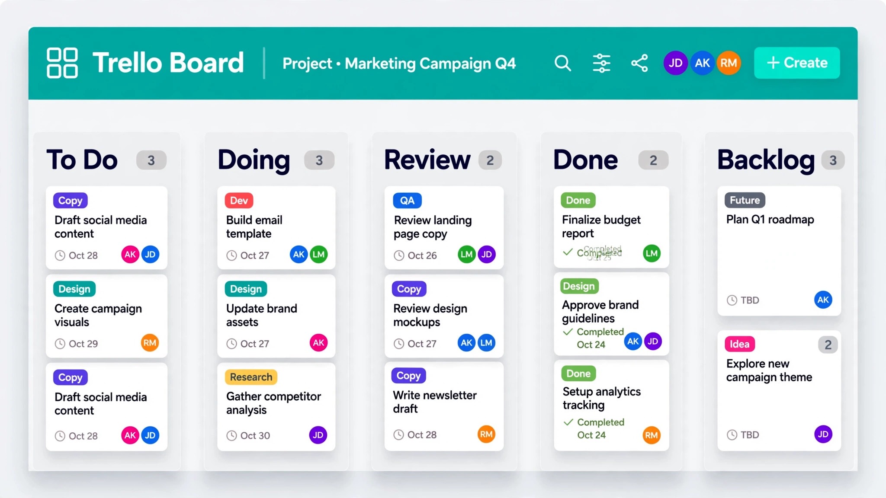
Task: Click the Review list heading
Action: click(427, 160)
